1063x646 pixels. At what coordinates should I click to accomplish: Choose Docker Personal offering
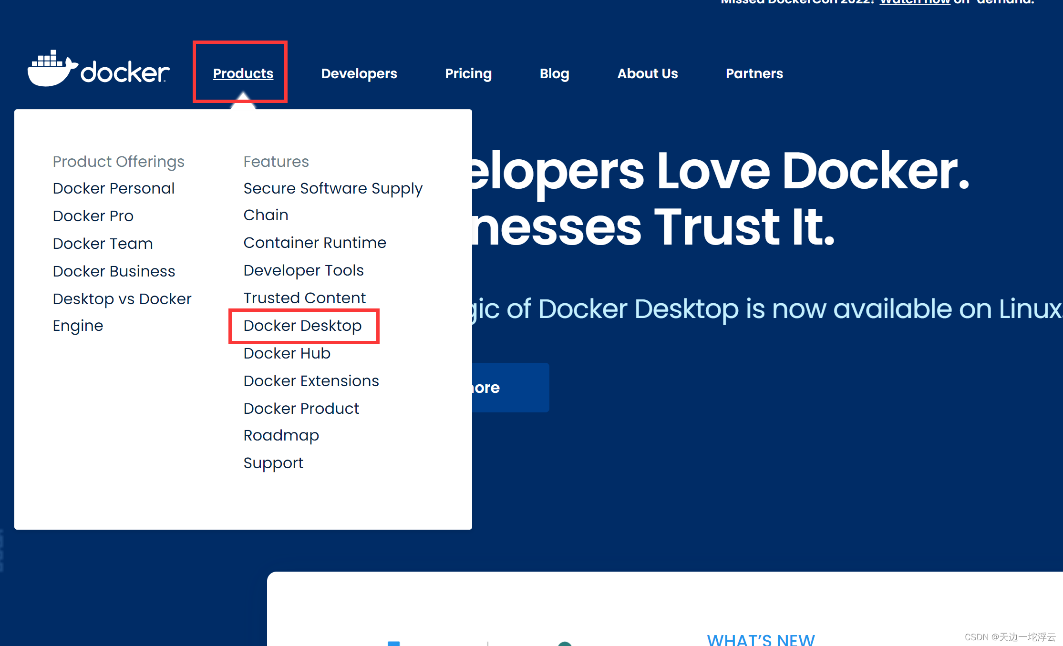[114, 188]
